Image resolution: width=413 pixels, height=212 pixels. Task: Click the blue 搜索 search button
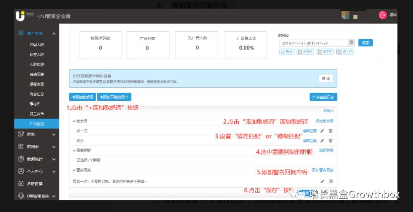tap(365, 43)
